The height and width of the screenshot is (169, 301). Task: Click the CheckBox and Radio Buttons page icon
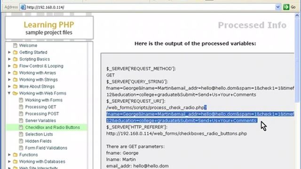click(21, 127)
